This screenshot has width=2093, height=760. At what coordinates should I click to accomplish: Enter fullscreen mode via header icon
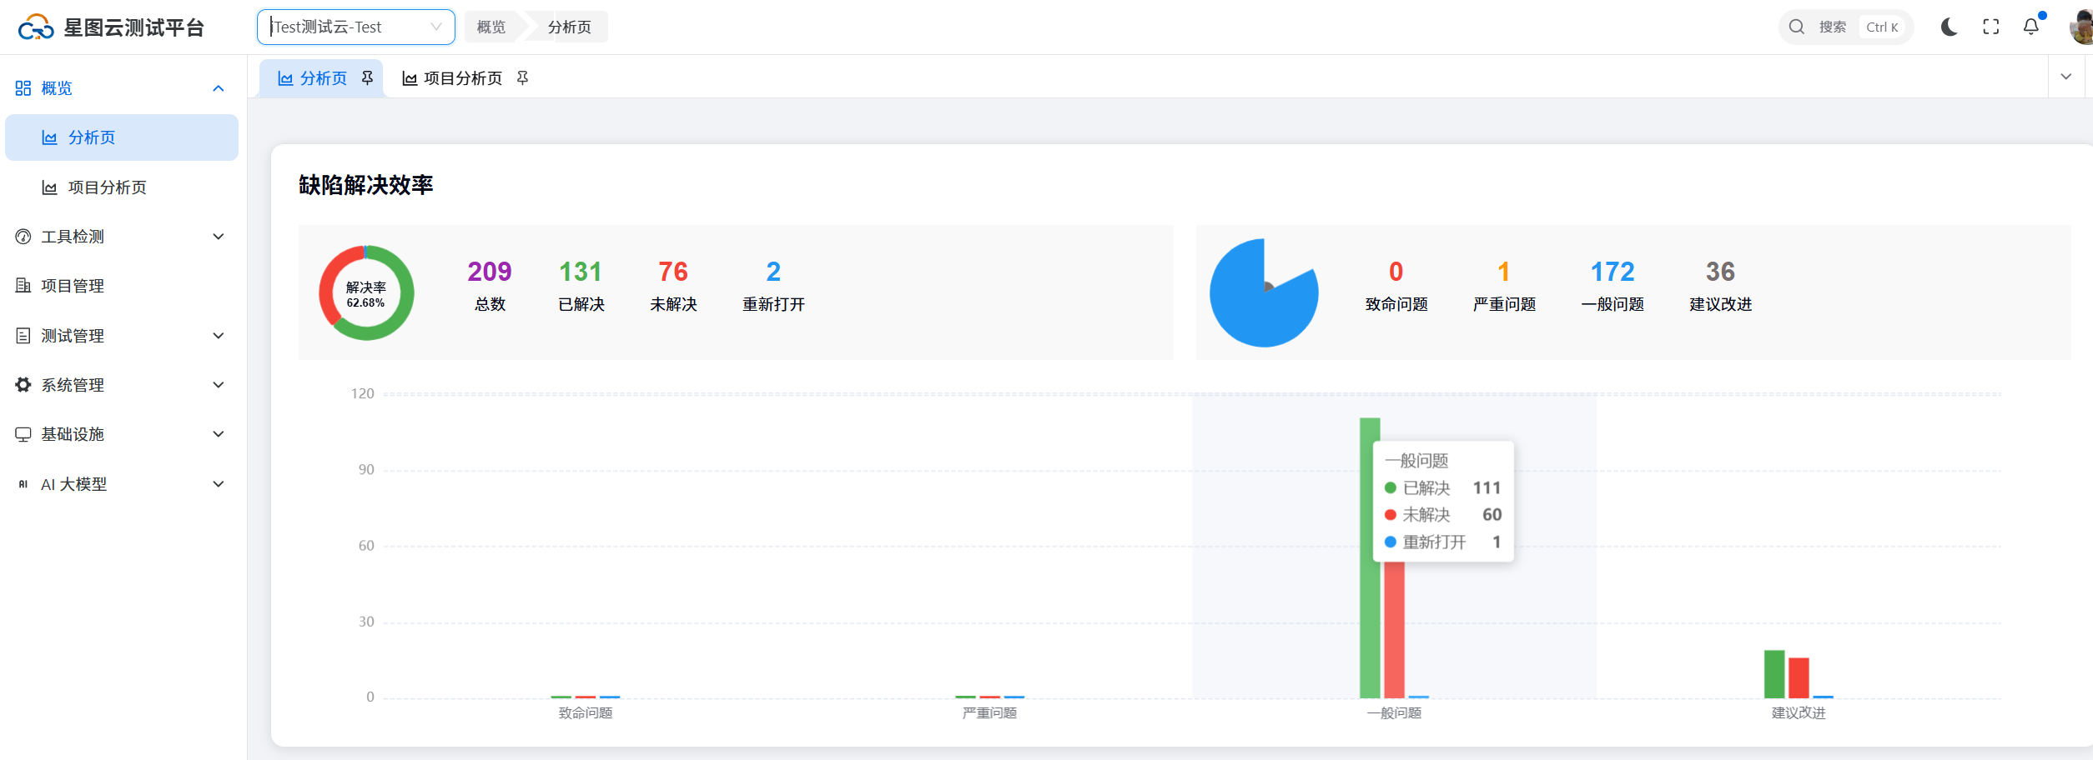click(1990, 27)
